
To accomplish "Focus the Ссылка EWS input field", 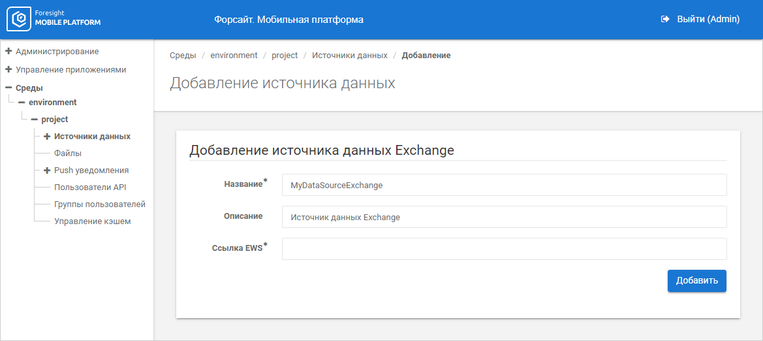I will click(504, 249).
